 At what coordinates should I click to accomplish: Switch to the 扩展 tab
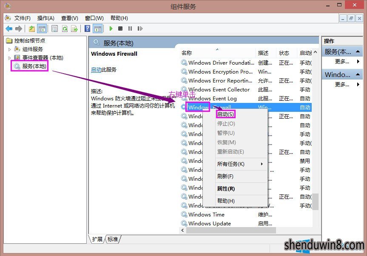click(97, 239)
